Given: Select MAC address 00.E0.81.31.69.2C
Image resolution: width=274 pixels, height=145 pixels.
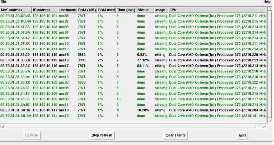Looking at the screenshot, I should [15, 66].
